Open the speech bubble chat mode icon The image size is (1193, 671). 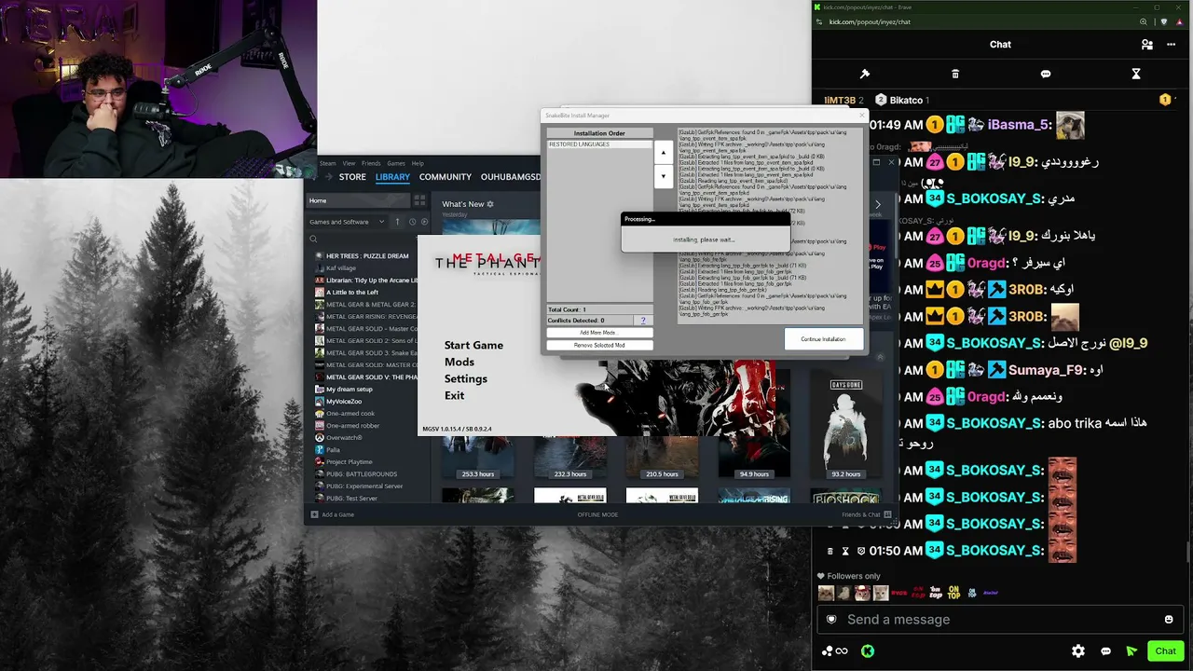(1046, 74)
